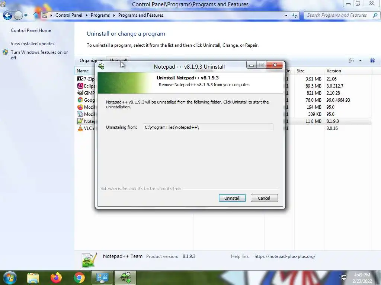Confirm removal with the Uninstall button
This screenshot has height=285, width=381.
232,198
